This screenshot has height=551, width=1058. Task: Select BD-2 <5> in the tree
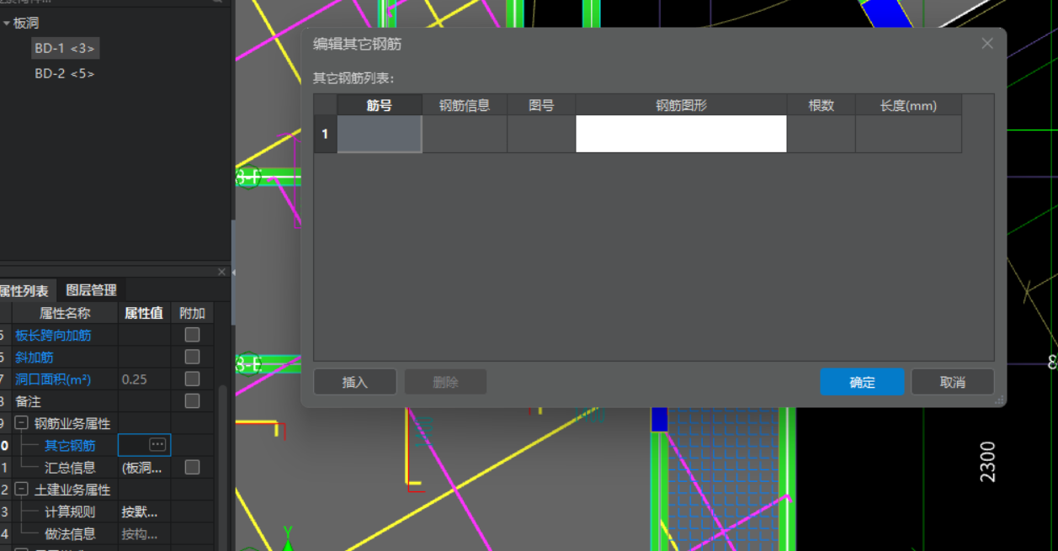(x=65, y=73)
